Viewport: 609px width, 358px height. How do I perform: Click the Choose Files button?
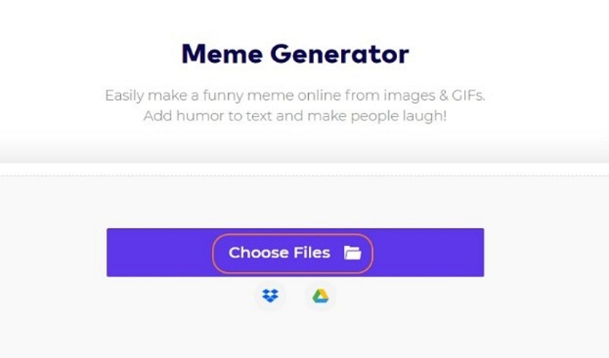pos(292,253)
